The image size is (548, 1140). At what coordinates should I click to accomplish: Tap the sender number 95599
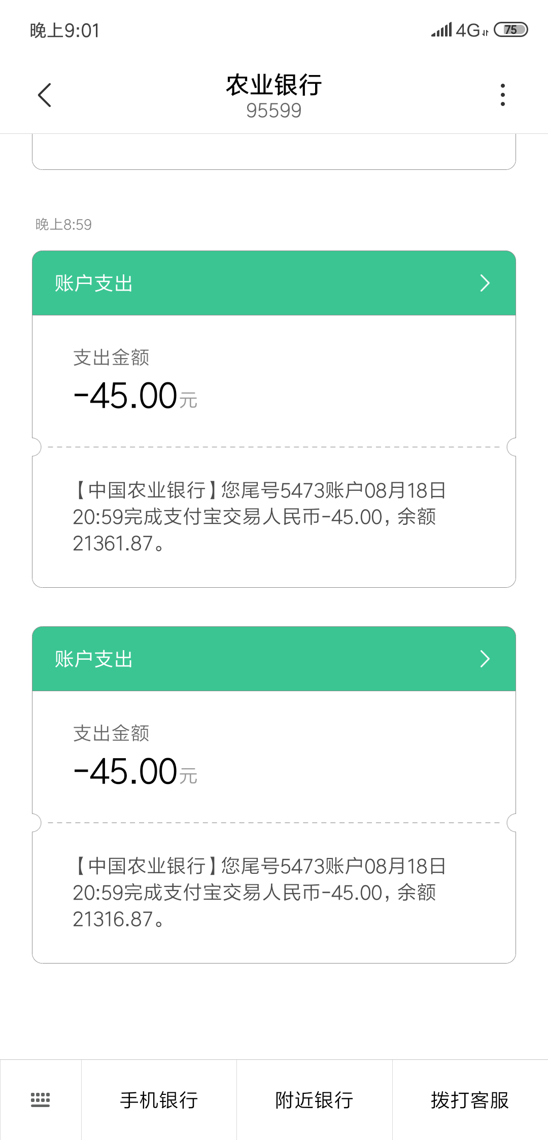click(x=273, y=111)
